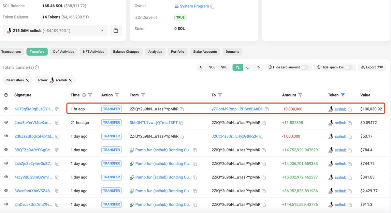Select the red up-arrow outgoing filter

click(258, 67)
